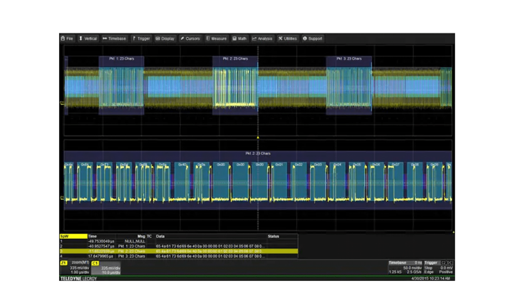Open the Math menu
This screenshot has height=289, width=514.
(240, 38)
